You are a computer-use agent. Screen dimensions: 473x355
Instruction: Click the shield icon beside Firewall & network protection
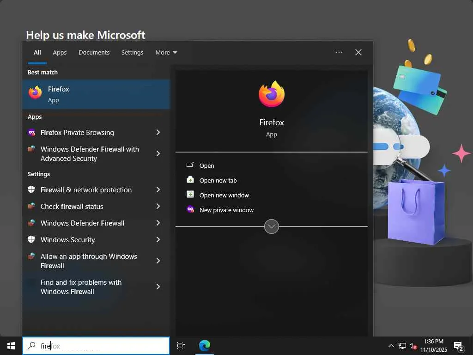[31, 190]
